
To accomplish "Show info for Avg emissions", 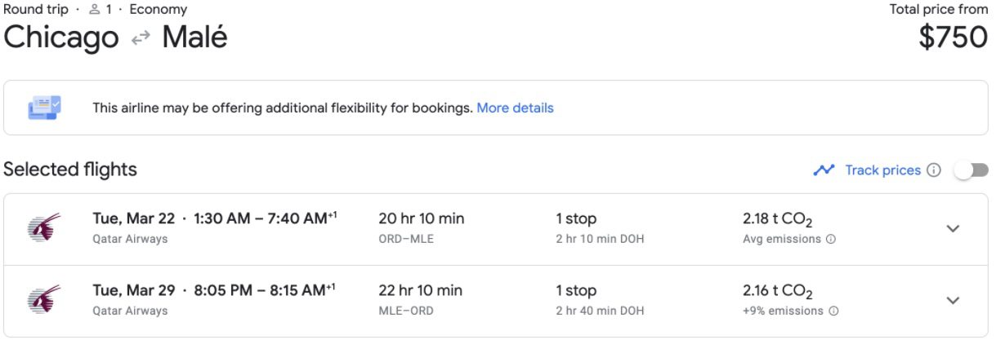I will click(831, 240).
